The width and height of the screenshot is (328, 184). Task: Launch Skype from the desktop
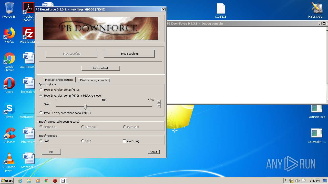click(9, 110)
